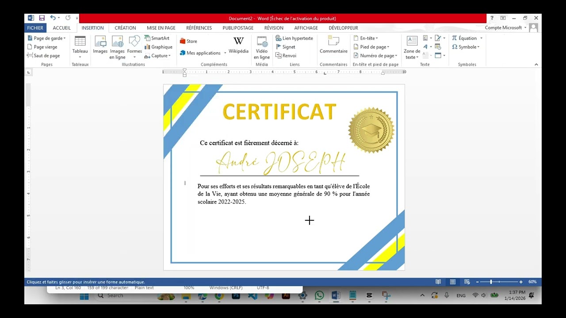The height and width of the screenshot is (318, 566).
Task: Click the André JOSEPH signature name
Action: [281, 163]
